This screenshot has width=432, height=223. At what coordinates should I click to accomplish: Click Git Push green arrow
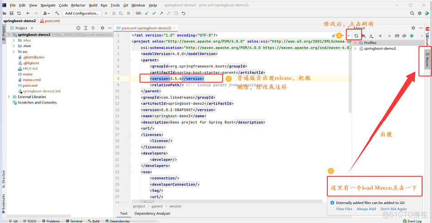[161, 13]
